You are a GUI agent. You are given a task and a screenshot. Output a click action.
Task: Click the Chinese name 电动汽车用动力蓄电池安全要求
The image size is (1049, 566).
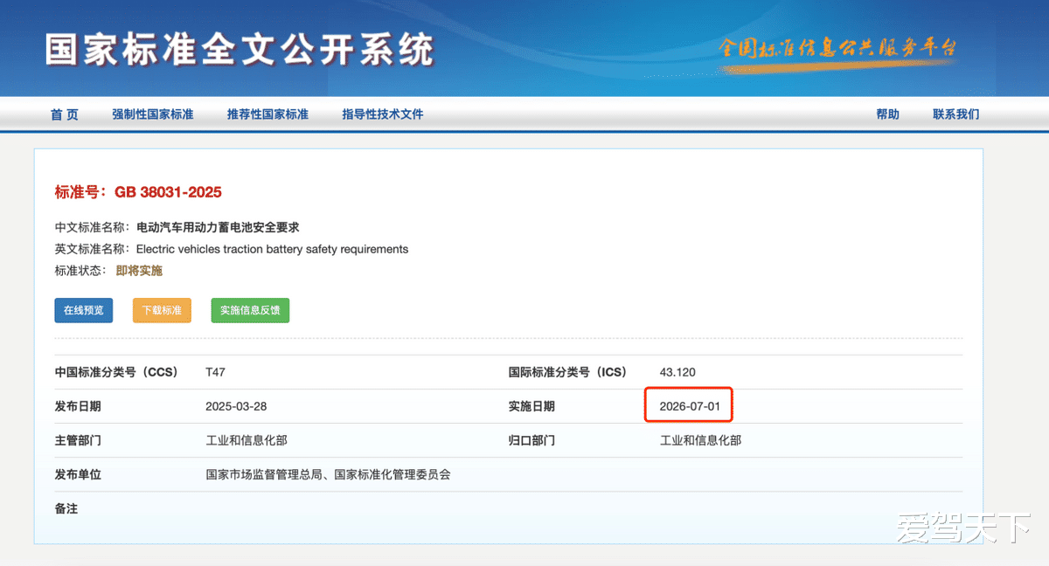coord(218,227)
